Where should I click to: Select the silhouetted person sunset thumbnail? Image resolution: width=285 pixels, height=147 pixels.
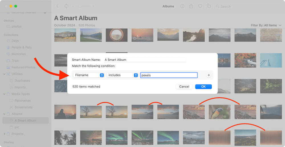[65, 112]
